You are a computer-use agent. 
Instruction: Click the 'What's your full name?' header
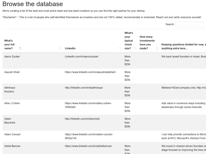[x=10, y=44]
